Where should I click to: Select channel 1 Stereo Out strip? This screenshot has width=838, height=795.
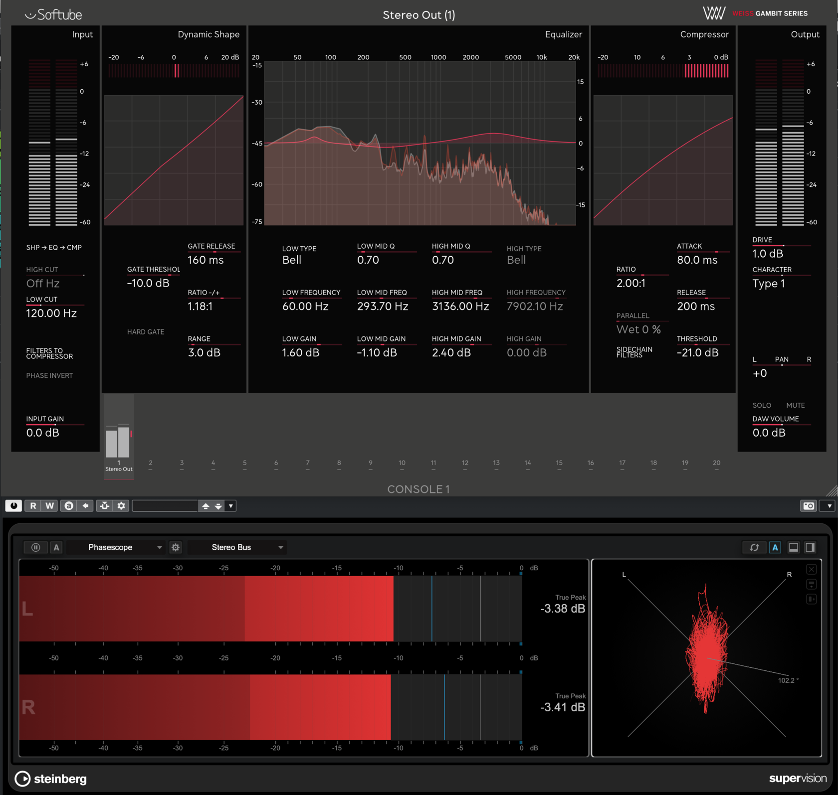coord(119,437)
